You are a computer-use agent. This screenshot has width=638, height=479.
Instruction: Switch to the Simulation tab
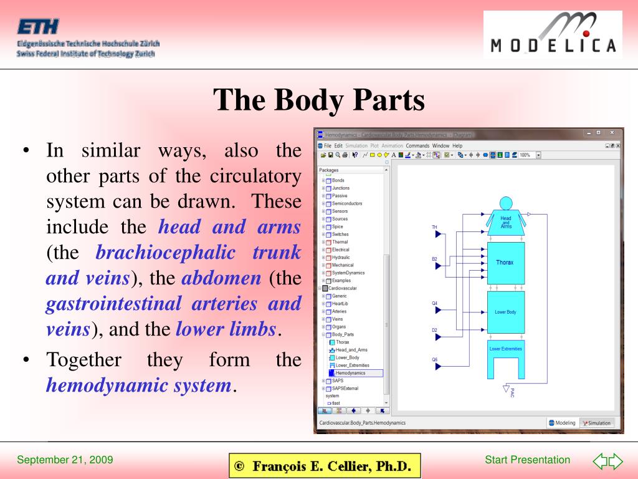[x=596, y=423]
